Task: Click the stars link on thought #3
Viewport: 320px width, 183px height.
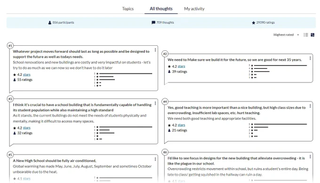Action: (x=26, y=128)
